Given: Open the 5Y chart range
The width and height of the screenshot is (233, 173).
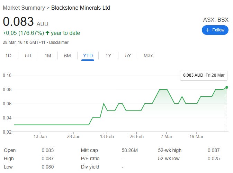Looking at the screenshot, I should pos(128,56).
